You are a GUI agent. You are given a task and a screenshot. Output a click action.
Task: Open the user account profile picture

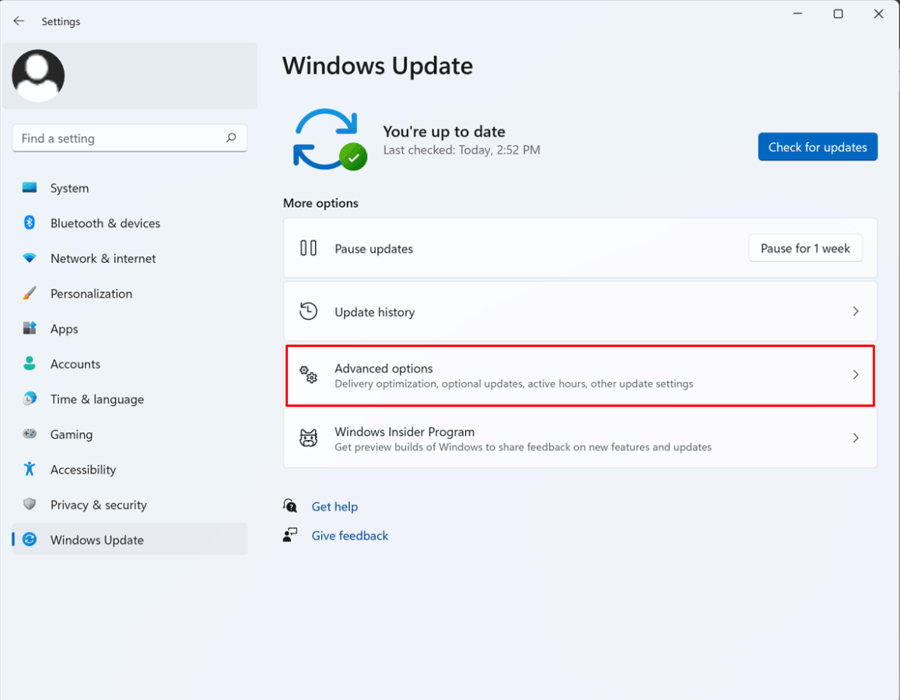pyautogui.click(x=37, y=75)
